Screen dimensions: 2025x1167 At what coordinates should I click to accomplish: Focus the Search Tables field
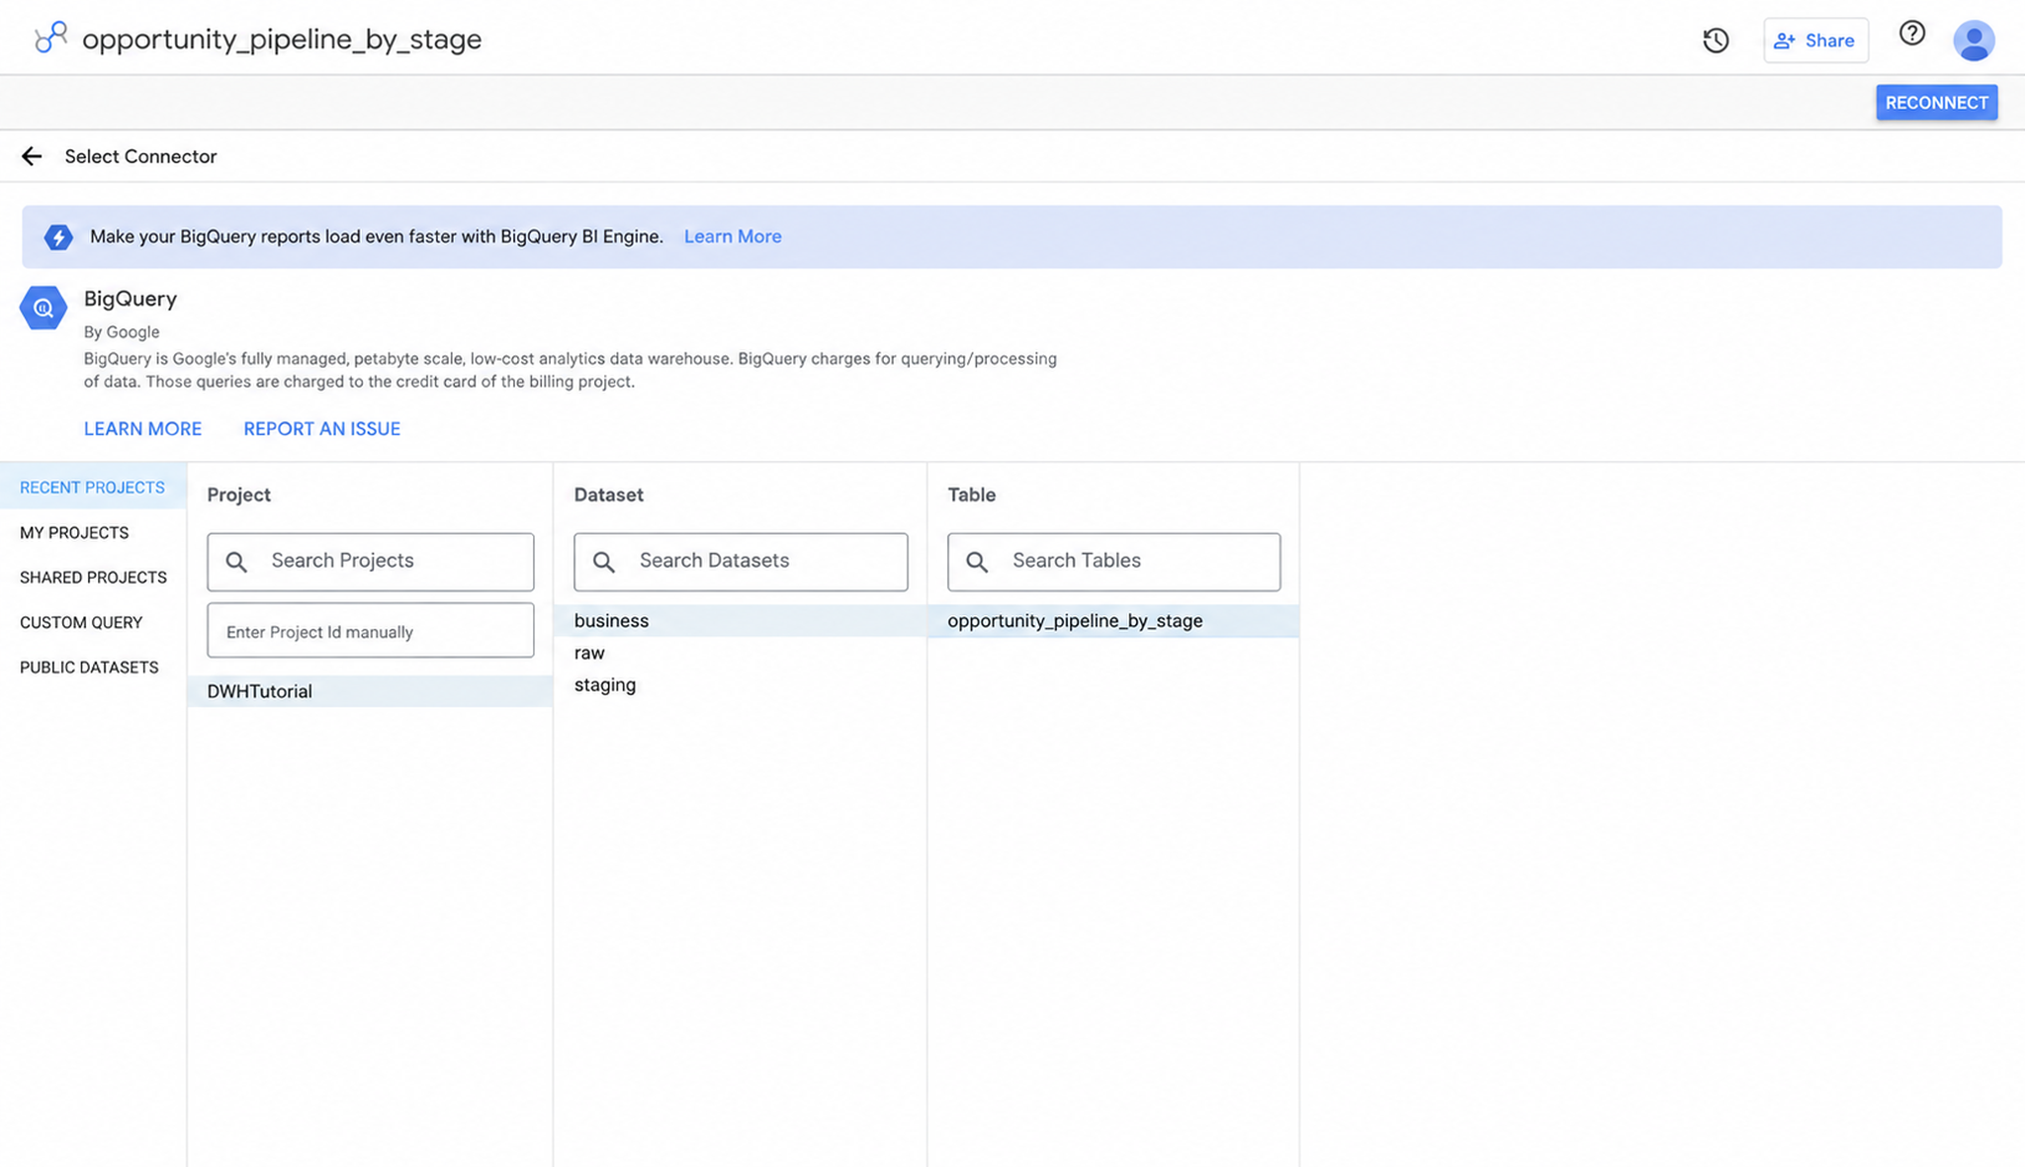point(1113,562)
